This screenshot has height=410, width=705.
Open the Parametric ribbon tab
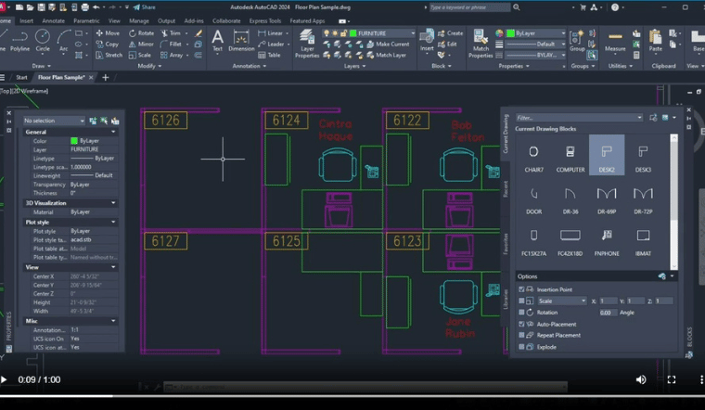pos(86,20)
